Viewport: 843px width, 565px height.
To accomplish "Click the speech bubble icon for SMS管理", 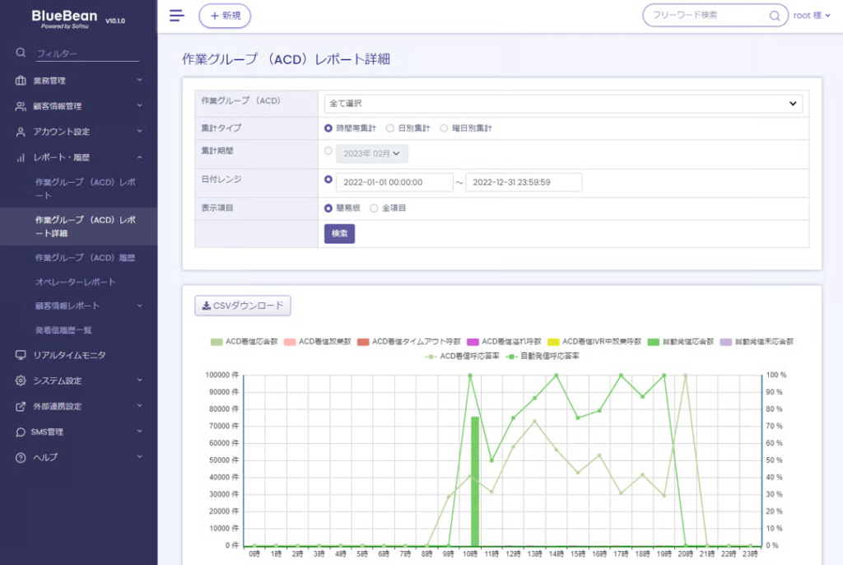I will tap(21, 432).
